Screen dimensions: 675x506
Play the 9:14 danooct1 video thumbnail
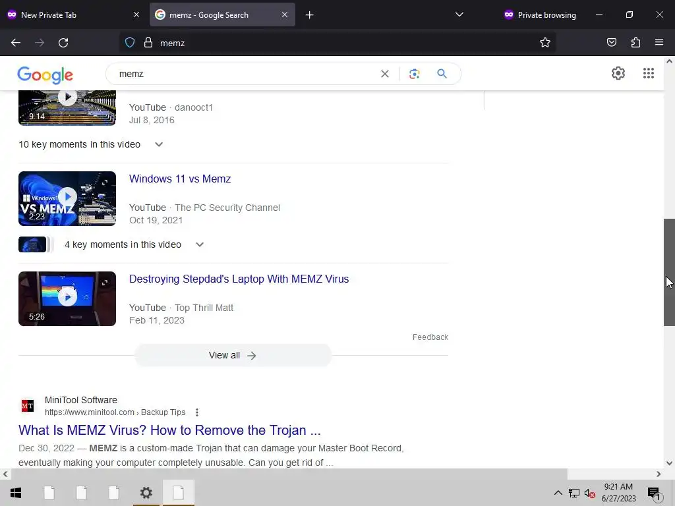point(67,108)
